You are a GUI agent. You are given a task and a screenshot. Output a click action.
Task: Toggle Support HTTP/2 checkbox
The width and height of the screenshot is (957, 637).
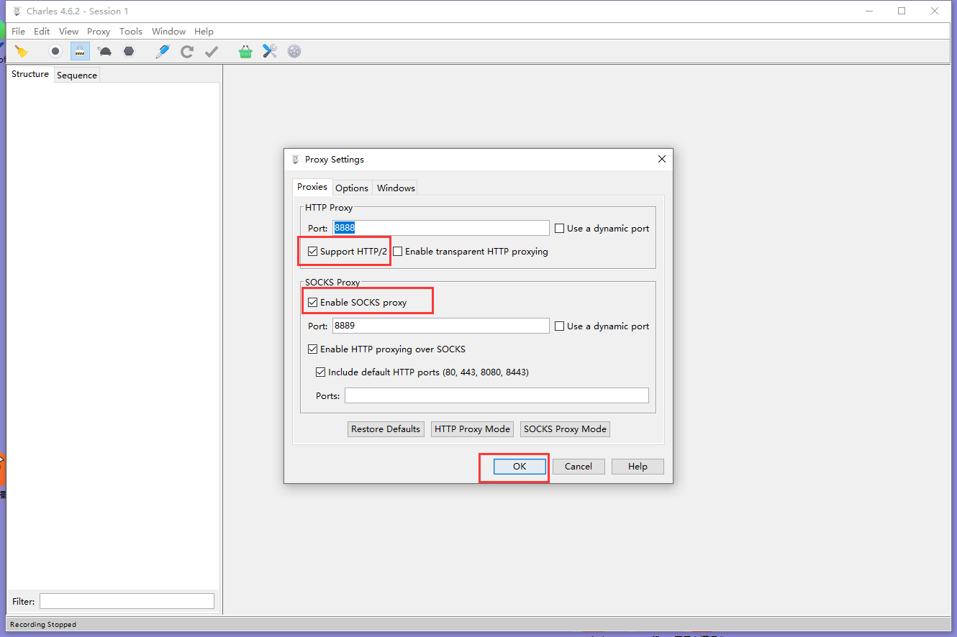click(312, 252)
